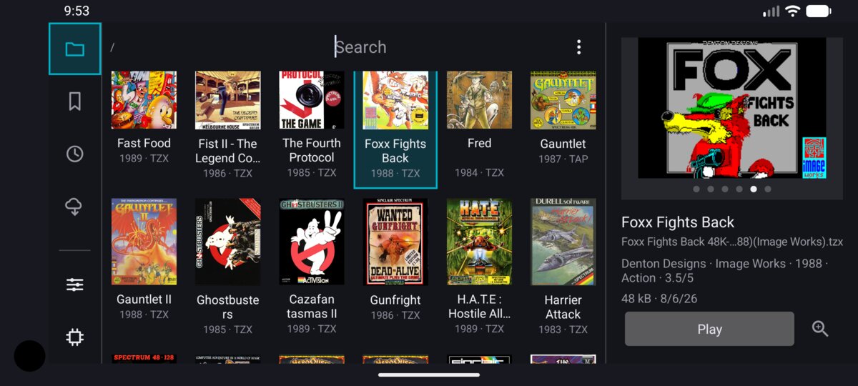The height and width of the screenshot is (386, 858).
Task: Tap the cellular signal status icon
Action: pyautogui.click(x=771, y=11)
